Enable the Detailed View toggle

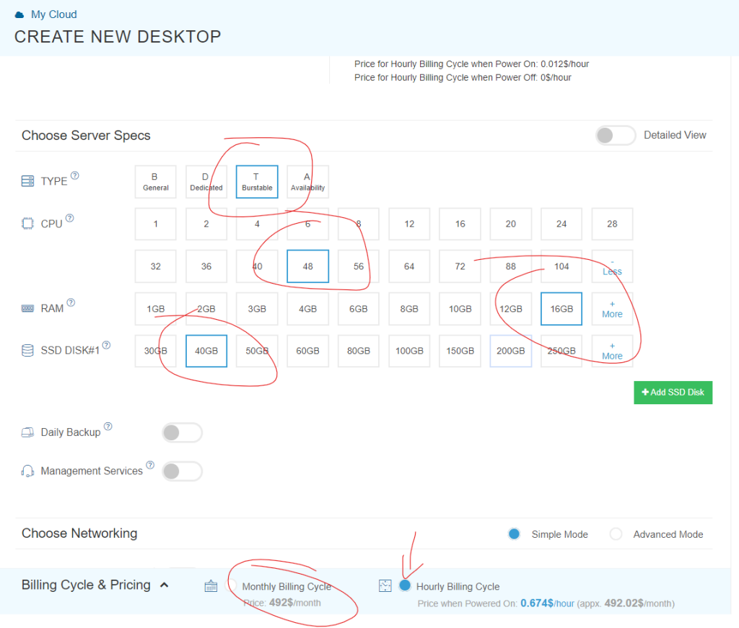(x=615, y=135)
